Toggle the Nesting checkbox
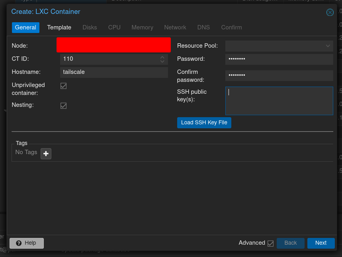This screenshot has height=257, width=342. tap(63, 106)
